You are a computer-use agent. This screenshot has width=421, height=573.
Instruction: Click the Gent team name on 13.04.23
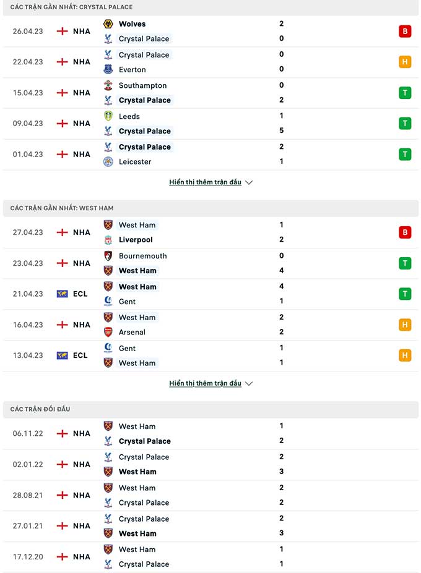coord(127,348)
